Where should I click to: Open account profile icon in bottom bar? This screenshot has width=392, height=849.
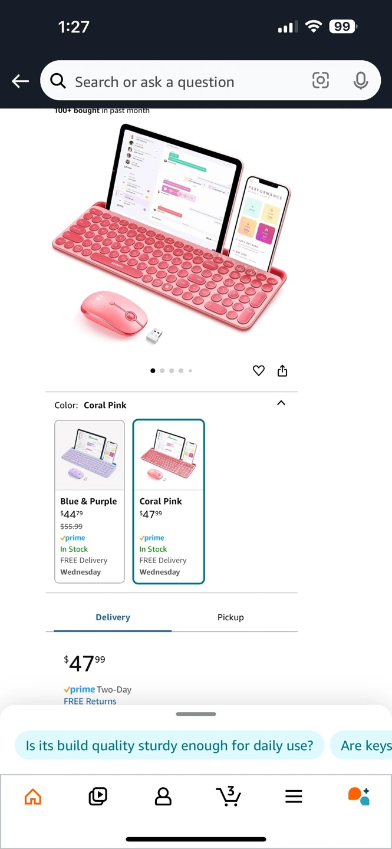coord(163,797)
